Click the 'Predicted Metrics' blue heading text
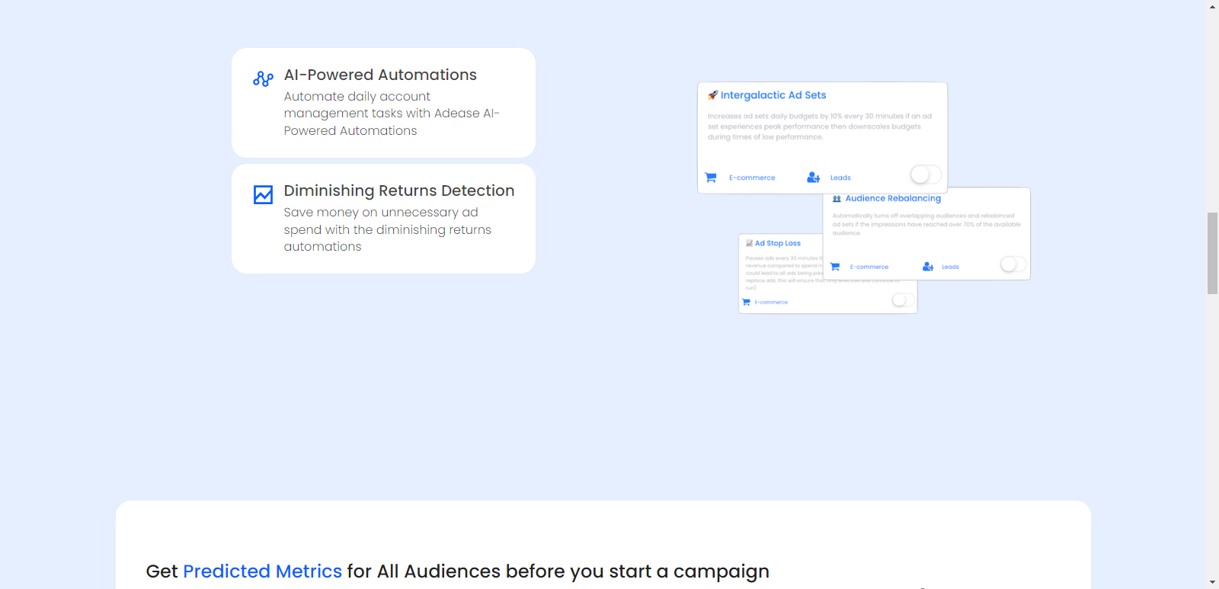 click(262, 571)
